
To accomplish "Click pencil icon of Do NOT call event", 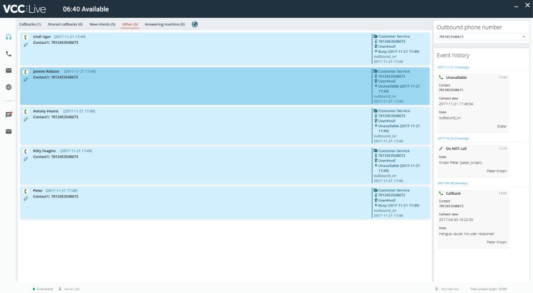I will tap(441, 149).
